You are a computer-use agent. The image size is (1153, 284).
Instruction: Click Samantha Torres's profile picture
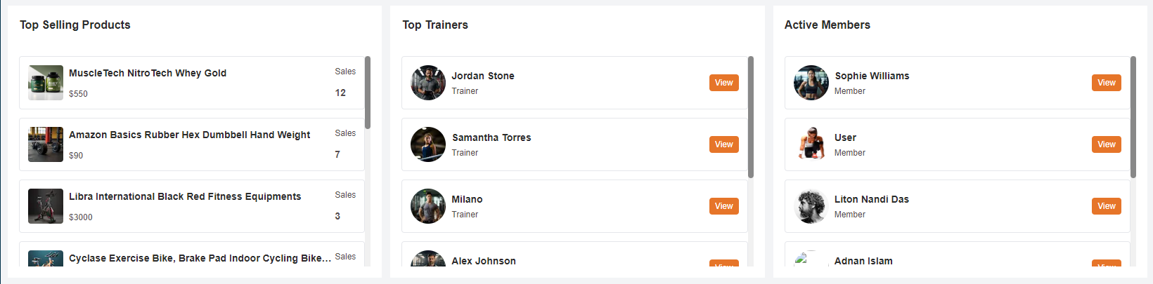[x=428, y=144]
